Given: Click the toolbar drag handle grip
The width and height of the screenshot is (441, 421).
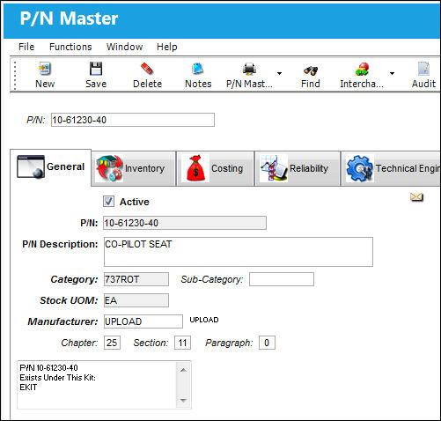Looking at the screenshot, I should 15,75.
